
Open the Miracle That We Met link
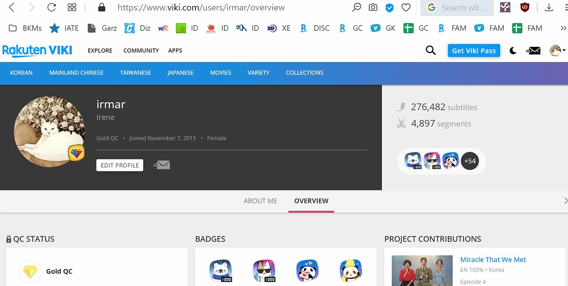click(493, 259)
